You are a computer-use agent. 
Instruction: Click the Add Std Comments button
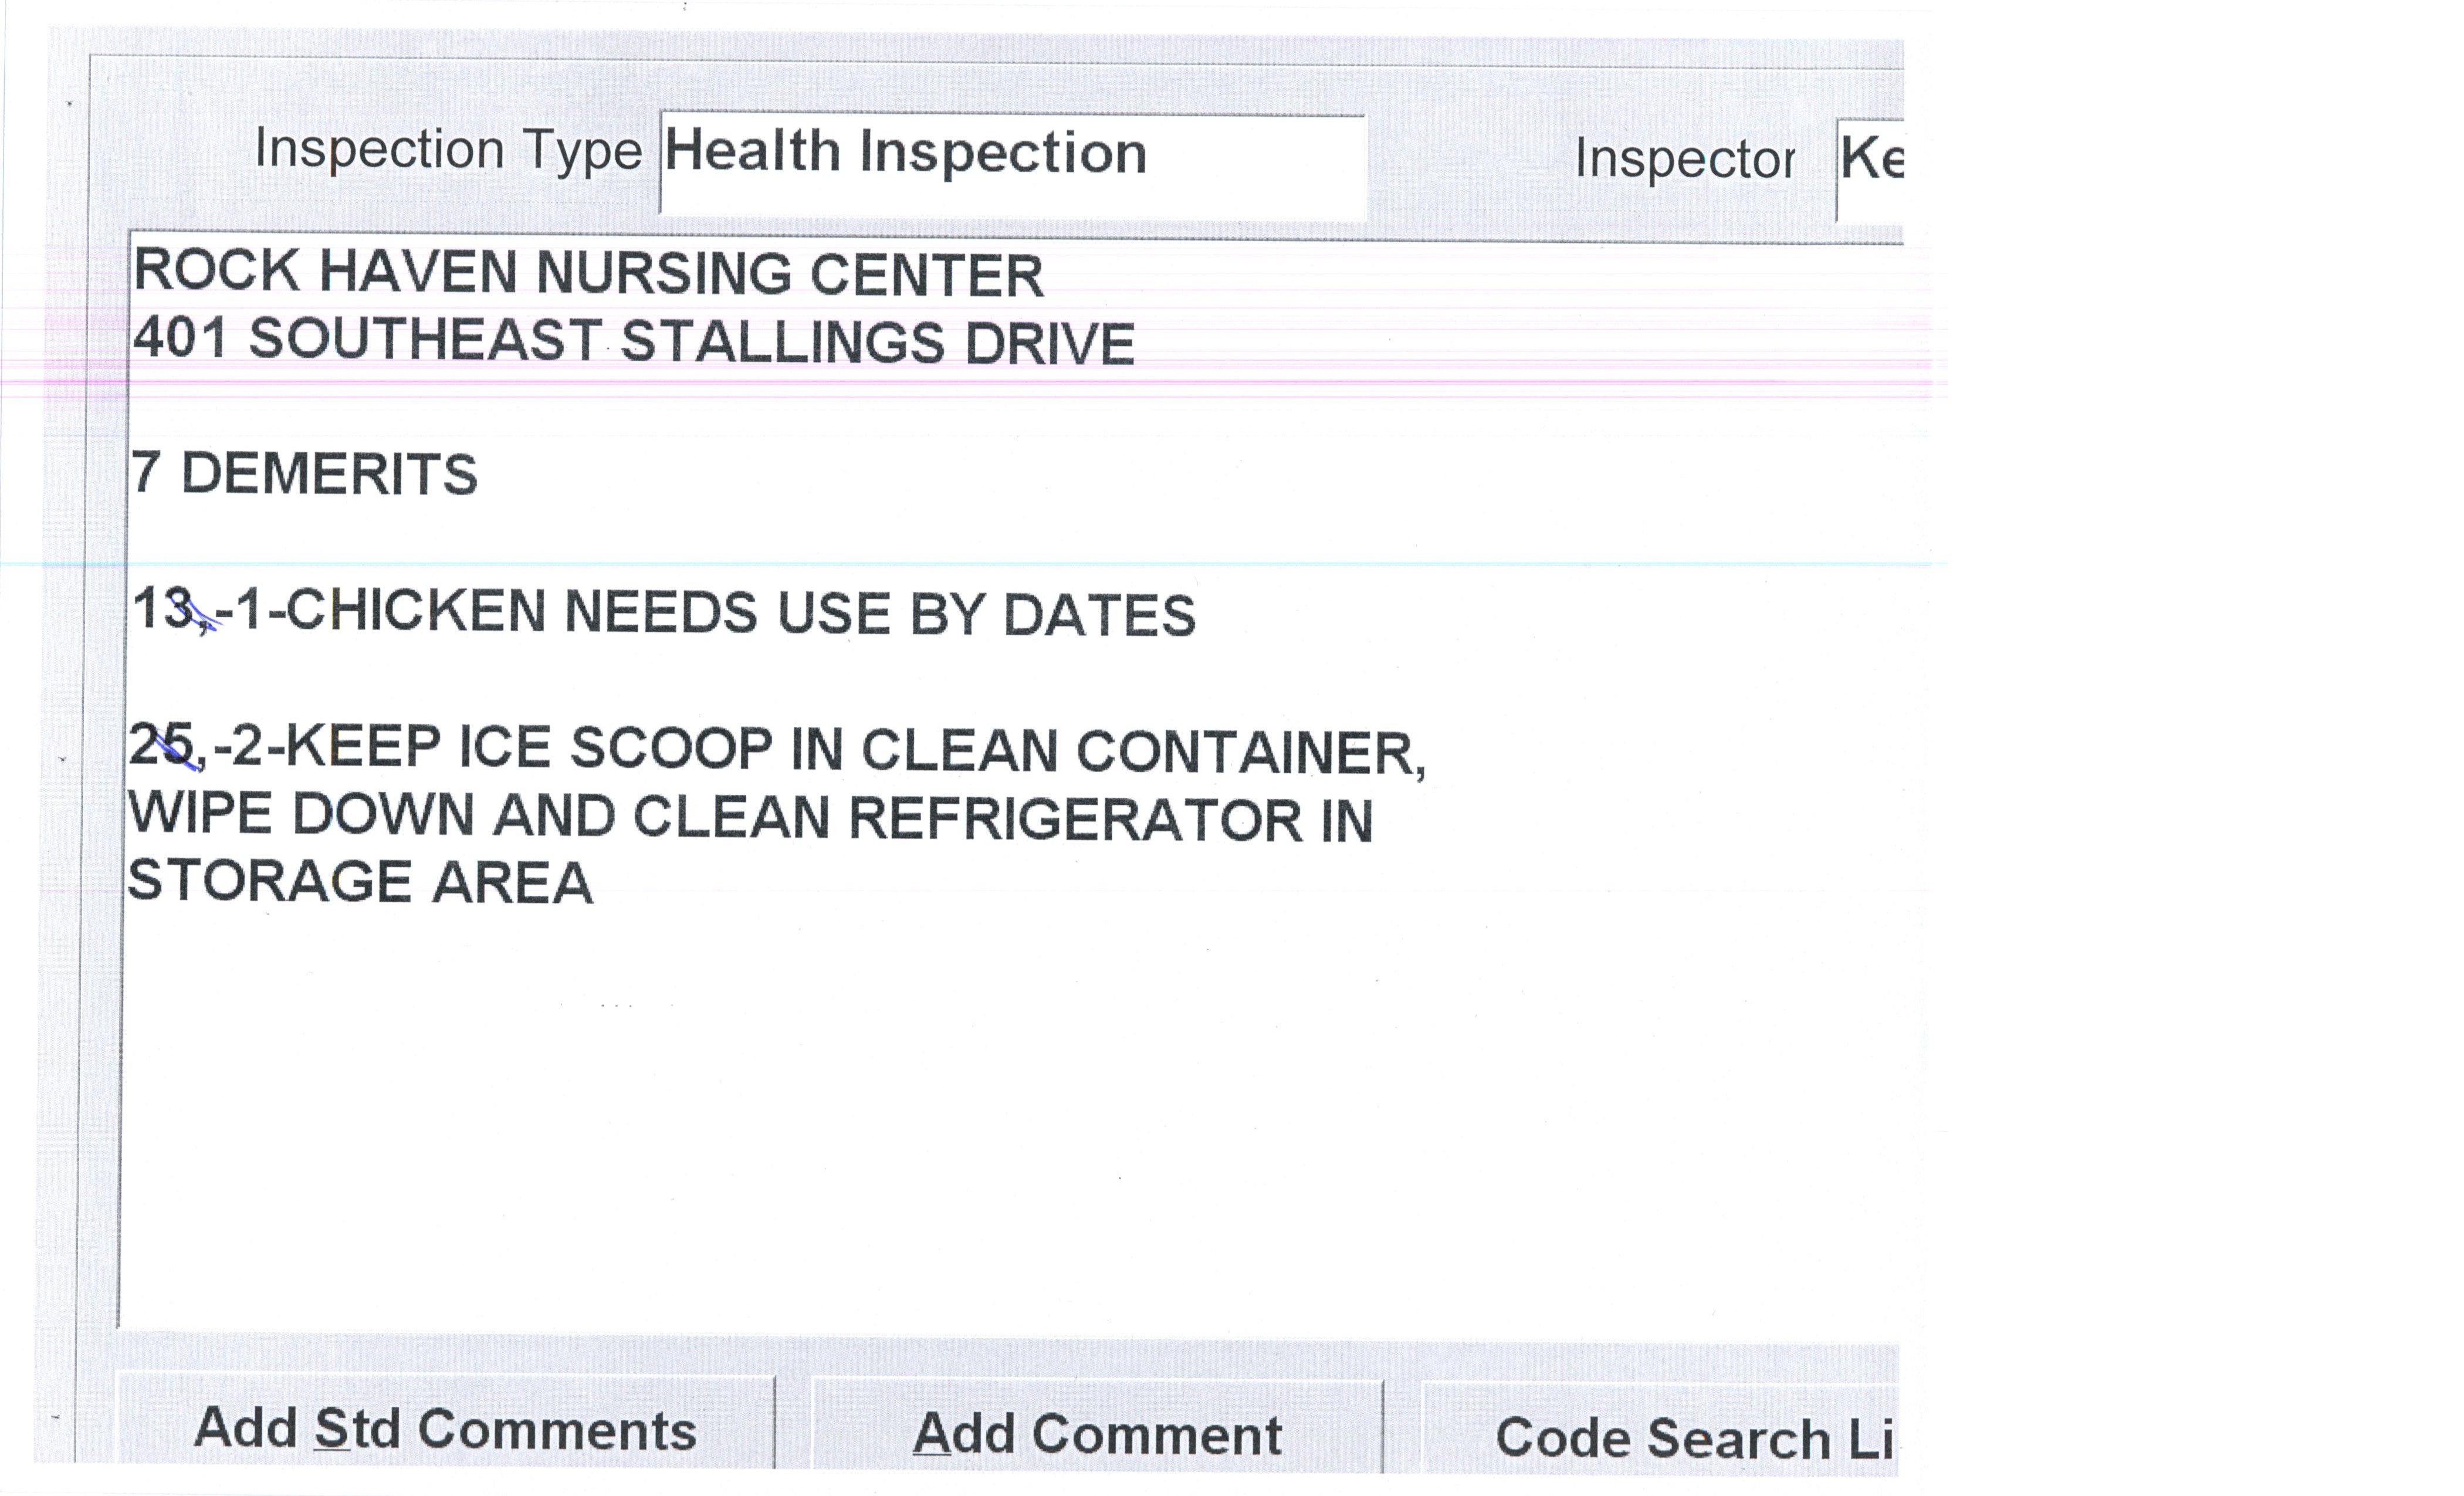pos(445,1428)
